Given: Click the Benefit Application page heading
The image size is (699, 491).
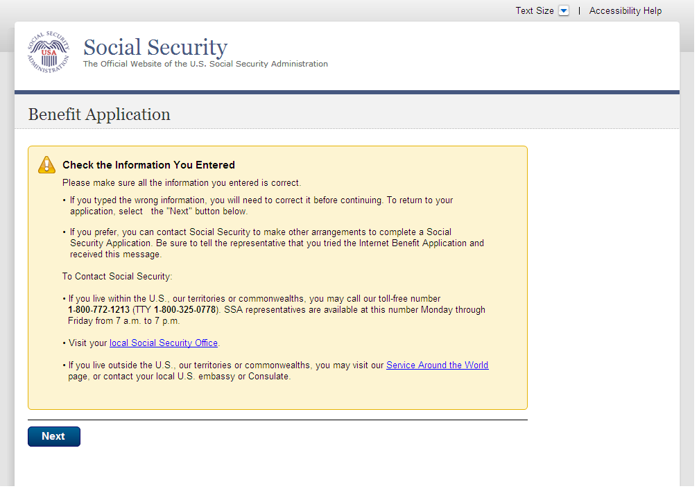Looking at the screenshot, I should [99, 114].
